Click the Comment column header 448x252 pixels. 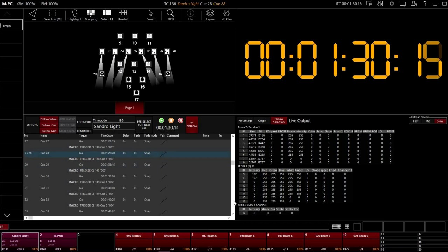coord(173,135)
